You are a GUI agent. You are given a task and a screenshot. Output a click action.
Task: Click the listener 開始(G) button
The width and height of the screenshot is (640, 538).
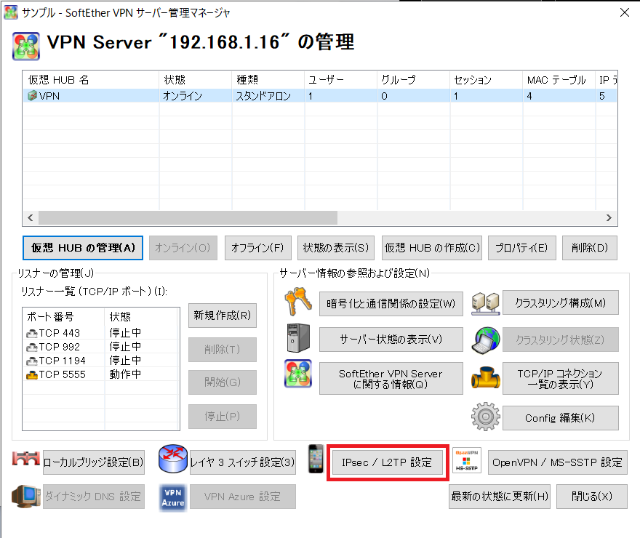tap(223, 382)
